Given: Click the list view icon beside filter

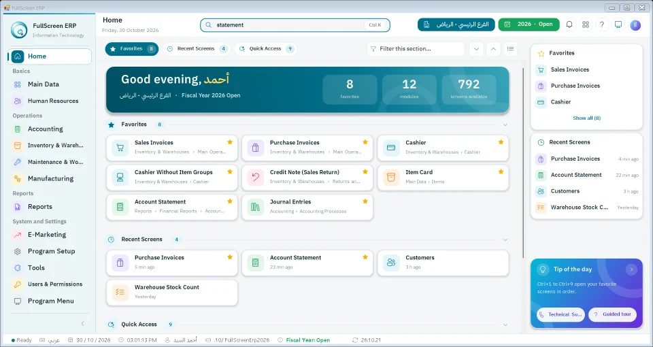Looking at the screenshot, I should tap(510, 49).
